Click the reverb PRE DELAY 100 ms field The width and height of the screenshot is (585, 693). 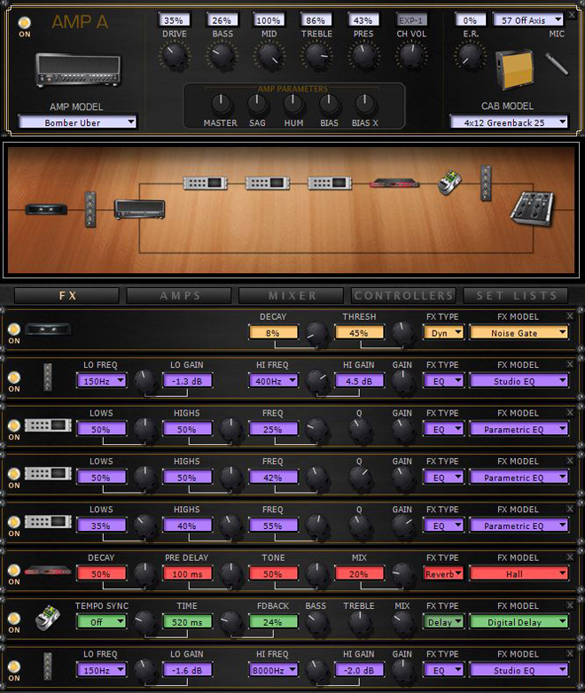[187, 573]
